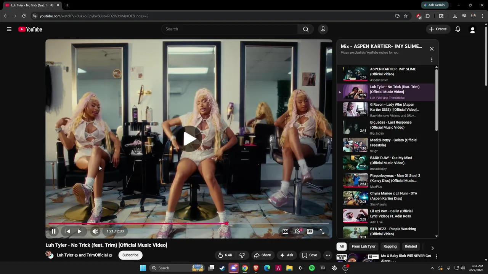Open a new browser tab
The height and width of the screenshot is (274, 488).
tap(67, 5)
